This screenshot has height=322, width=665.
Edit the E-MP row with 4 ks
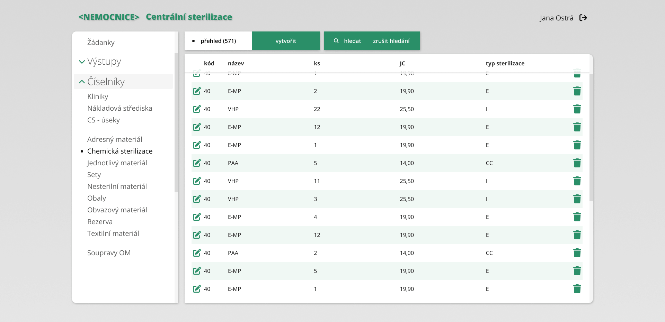[x=197, y=217]
